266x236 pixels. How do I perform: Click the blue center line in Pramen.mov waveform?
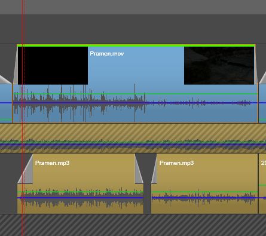point(136,103)
